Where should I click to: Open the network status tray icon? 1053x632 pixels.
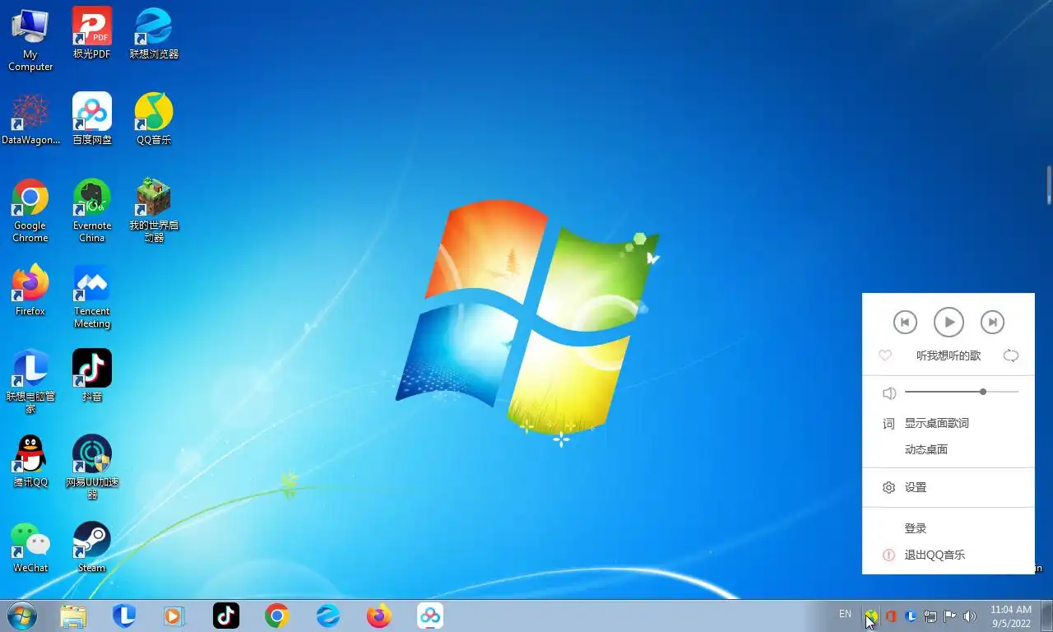[x=930, y=616]
